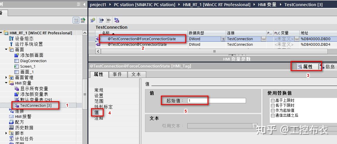Select 设置 in the properties list
The height and width of the screenshot is (144, 337).
coord(99,96)
